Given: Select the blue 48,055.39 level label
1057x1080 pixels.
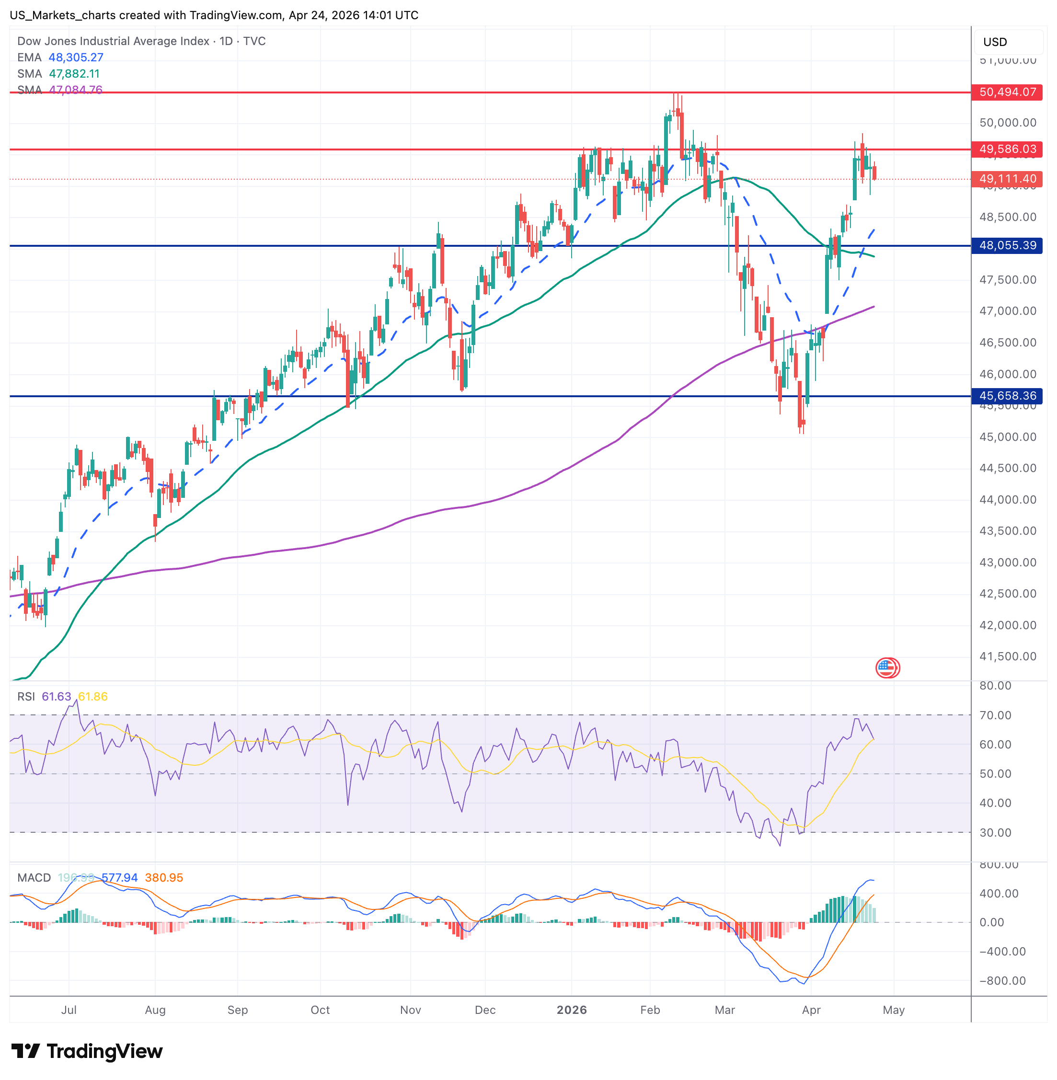Looking at the screenshot, I should [x=1007, y=245].
